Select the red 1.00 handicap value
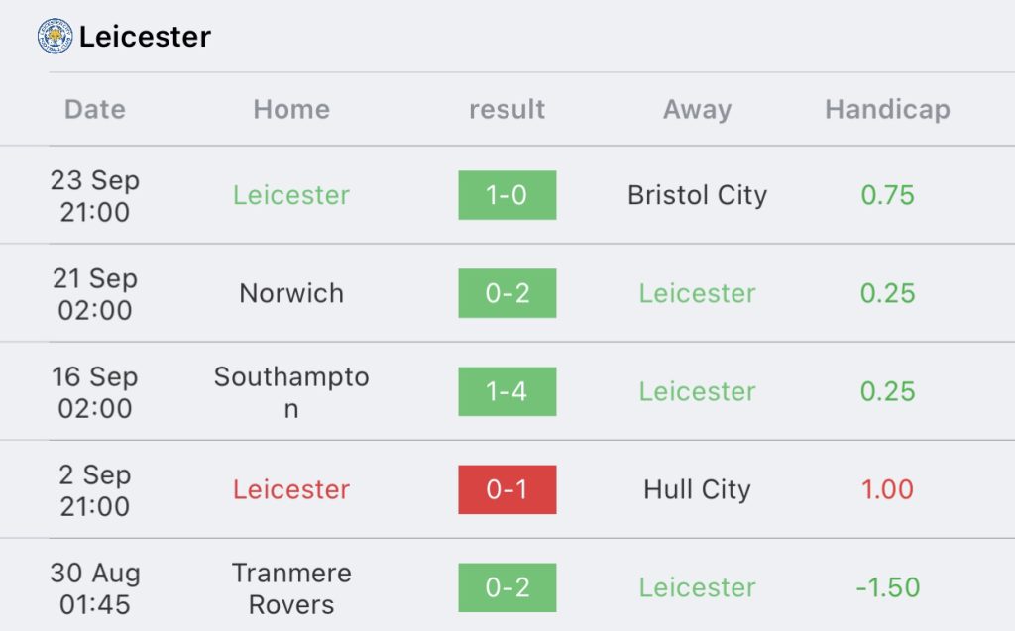This screenshot has width=1015, height=631. tap(887, 489)
